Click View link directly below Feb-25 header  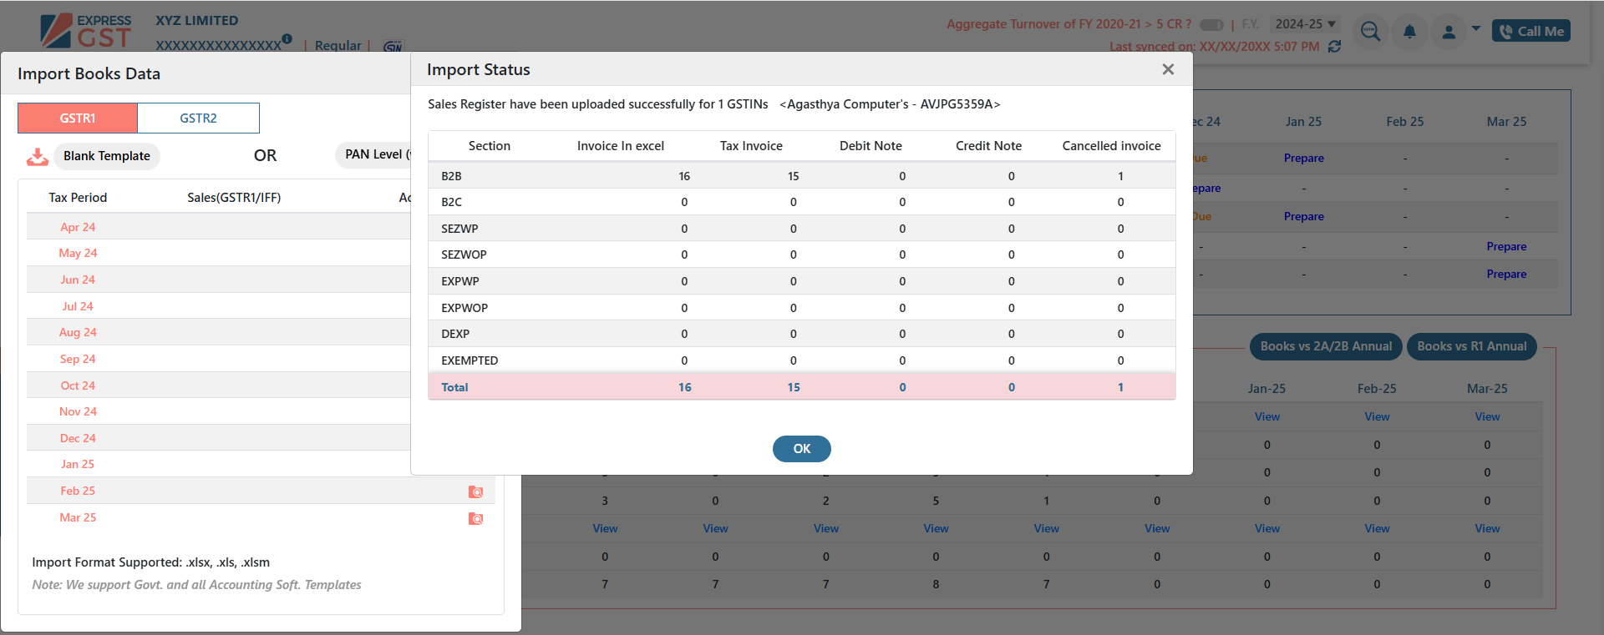pos(1377,416)
